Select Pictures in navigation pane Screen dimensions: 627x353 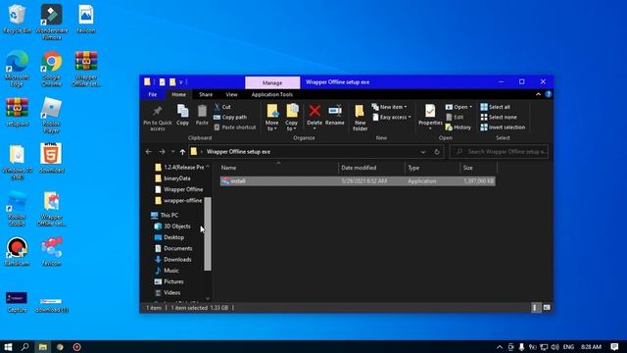click(169, 281)
